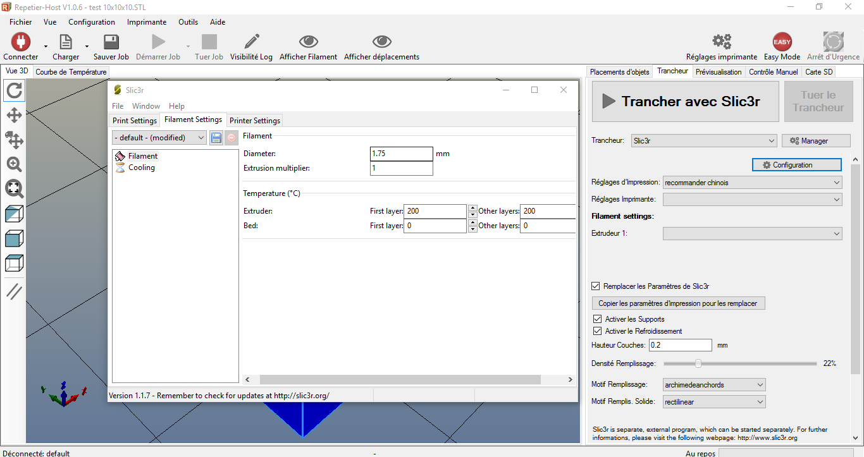This screenshot has width=864, height=457.
Task: Open the Réglages Imprimante dropdown
Action: pyautogui.click(x=753, y=199)
